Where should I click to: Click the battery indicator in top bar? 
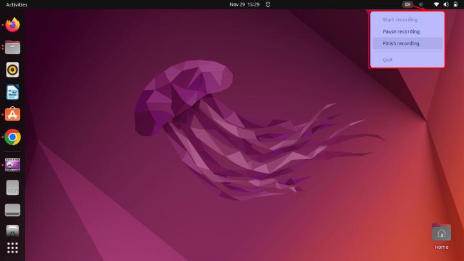[456, 5]
